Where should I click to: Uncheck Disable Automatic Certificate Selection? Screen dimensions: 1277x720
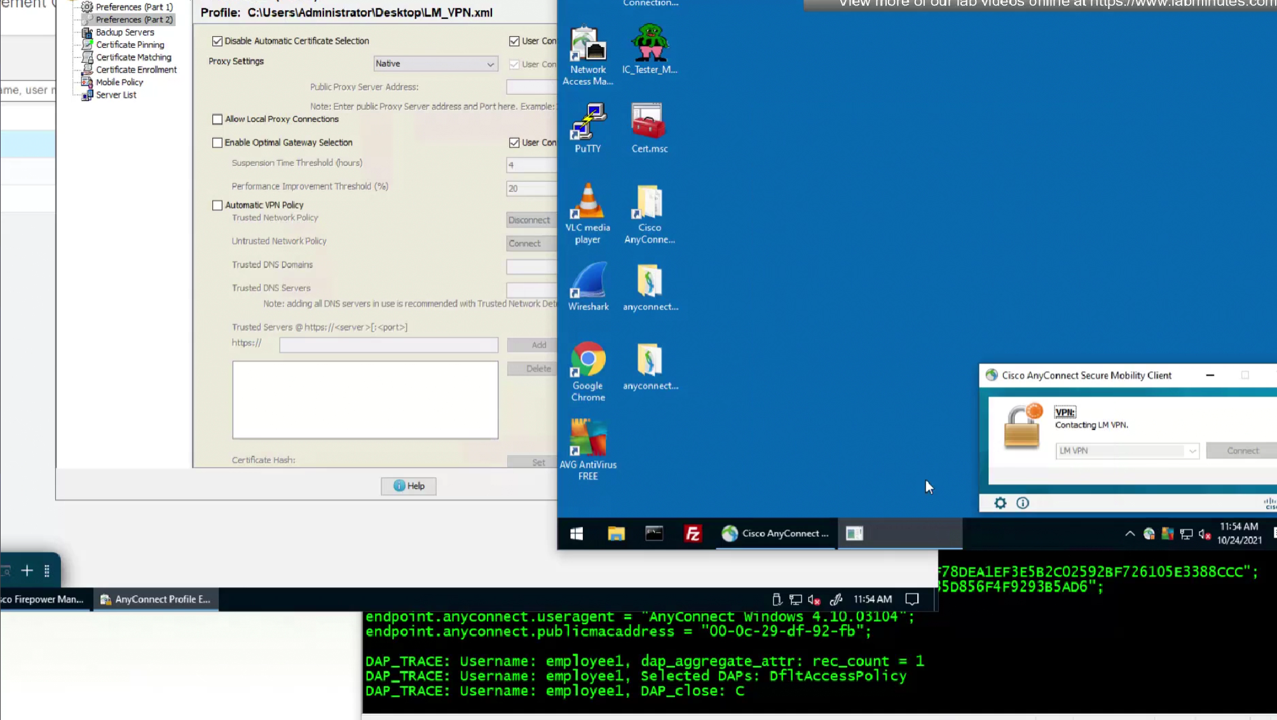[x=217, y=41]
